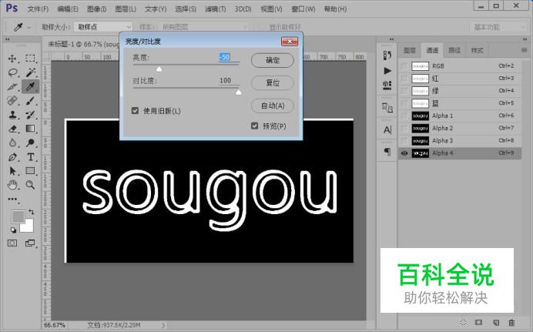533x332 pixels.
Task: Select the Horizontal Type tool
Action: point(30,156)
